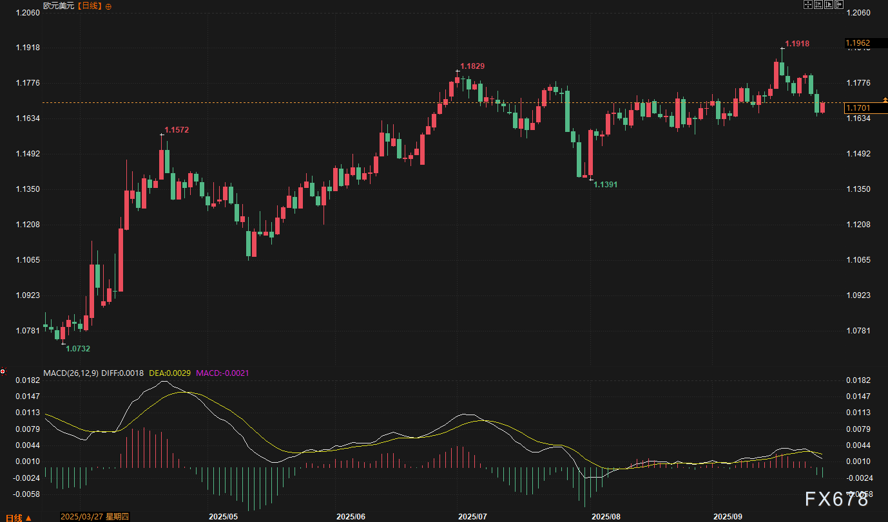Click the crosshair cursor icon in top toolbar
Image resolution: width=888 pixels, height=522 pixels.
tap(807, 5)
